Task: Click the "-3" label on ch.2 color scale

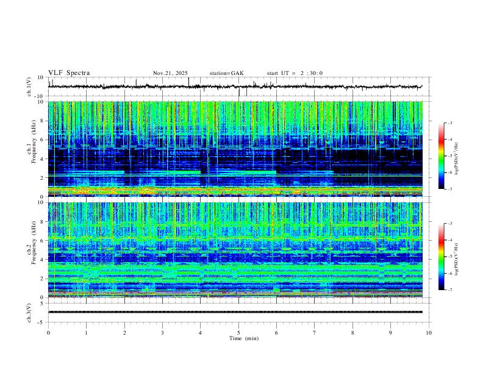Action: tap(449, 224)
